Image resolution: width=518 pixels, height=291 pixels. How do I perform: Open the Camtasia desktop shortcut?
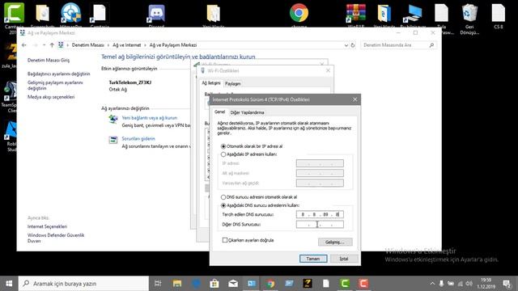14,15
